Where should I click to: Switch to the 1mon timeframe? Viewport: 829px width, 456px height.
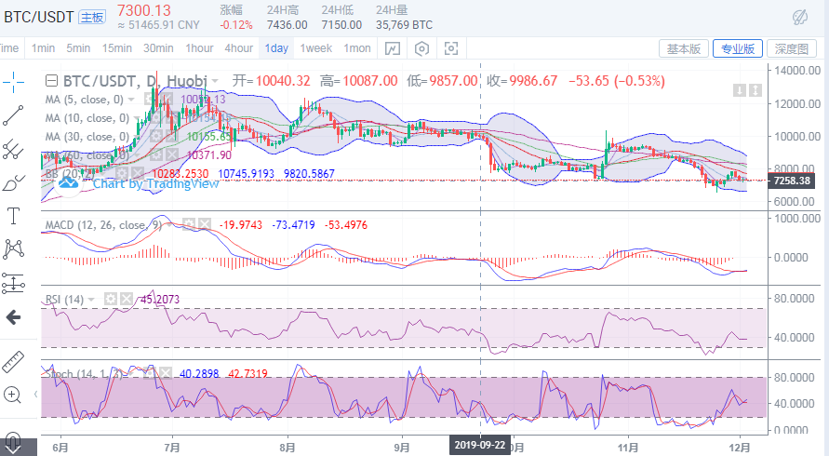pyautogui.click(x=357, y=48)
